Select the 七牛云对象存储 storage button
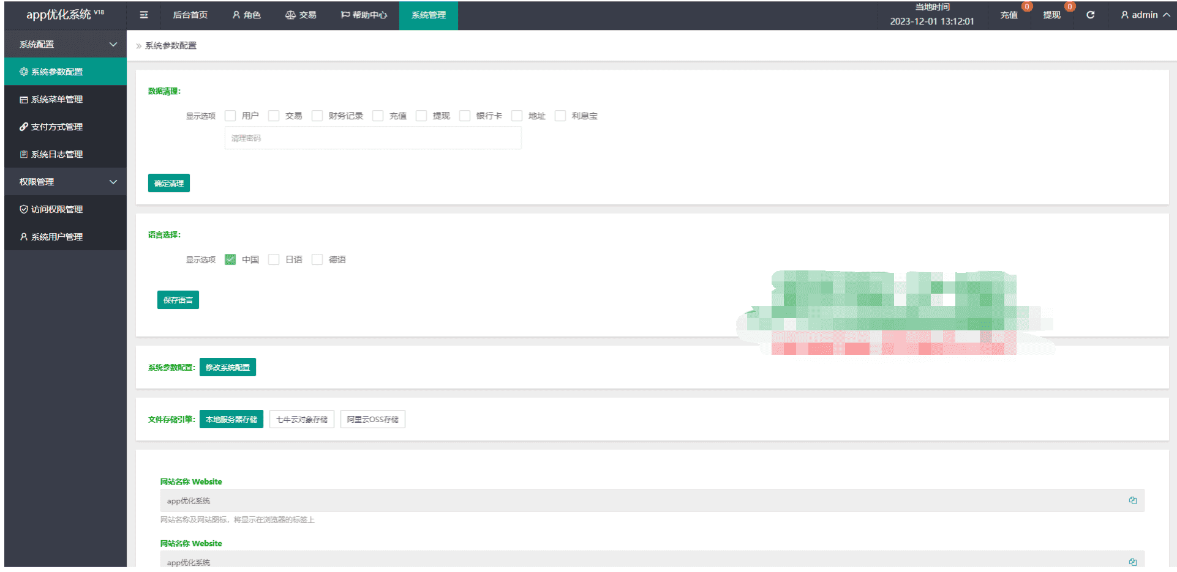The height and width of the screenshot is (572, 1177). (302, 419)
